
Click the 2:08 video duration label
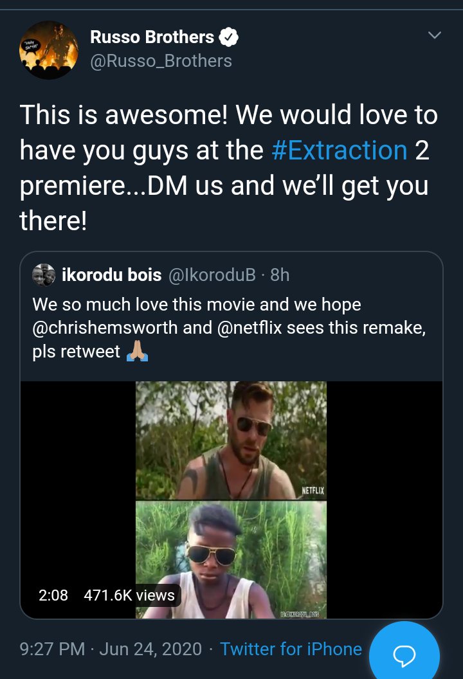53,595
